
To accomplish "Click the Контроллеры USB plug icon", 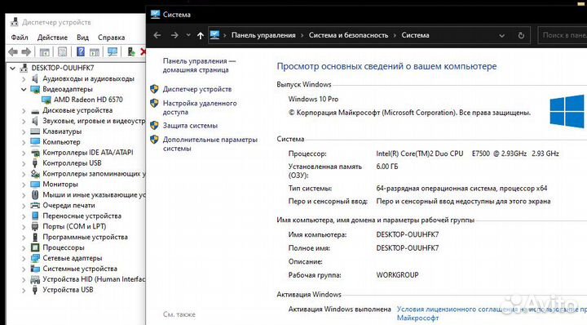I will 35,163.
